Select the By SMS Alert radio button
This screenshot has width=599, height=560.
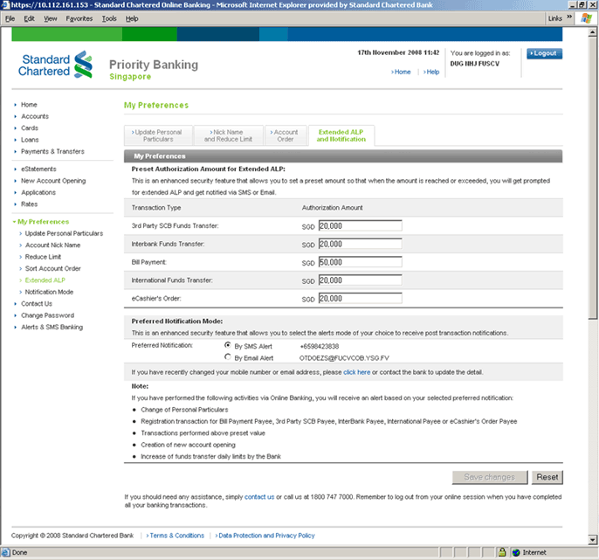point(228,345)
